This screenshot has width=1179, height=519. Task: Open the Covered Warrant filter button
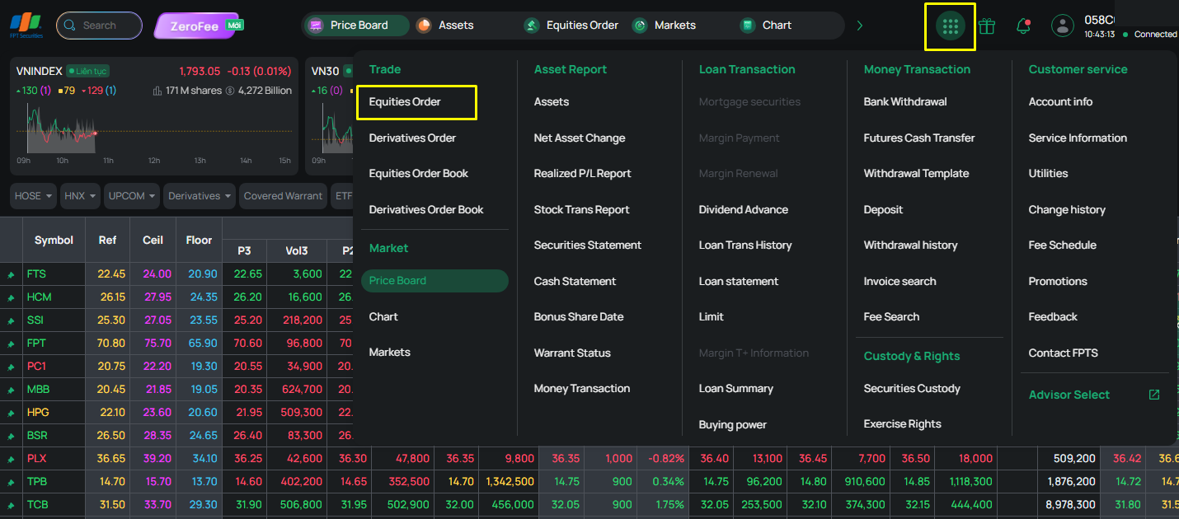click(284, 196)
